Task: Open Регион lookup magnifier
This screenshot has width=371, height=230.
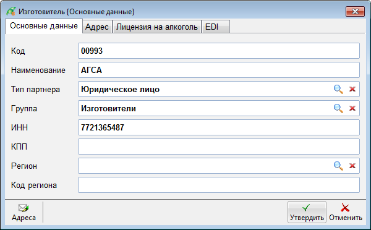Action: 338,166
